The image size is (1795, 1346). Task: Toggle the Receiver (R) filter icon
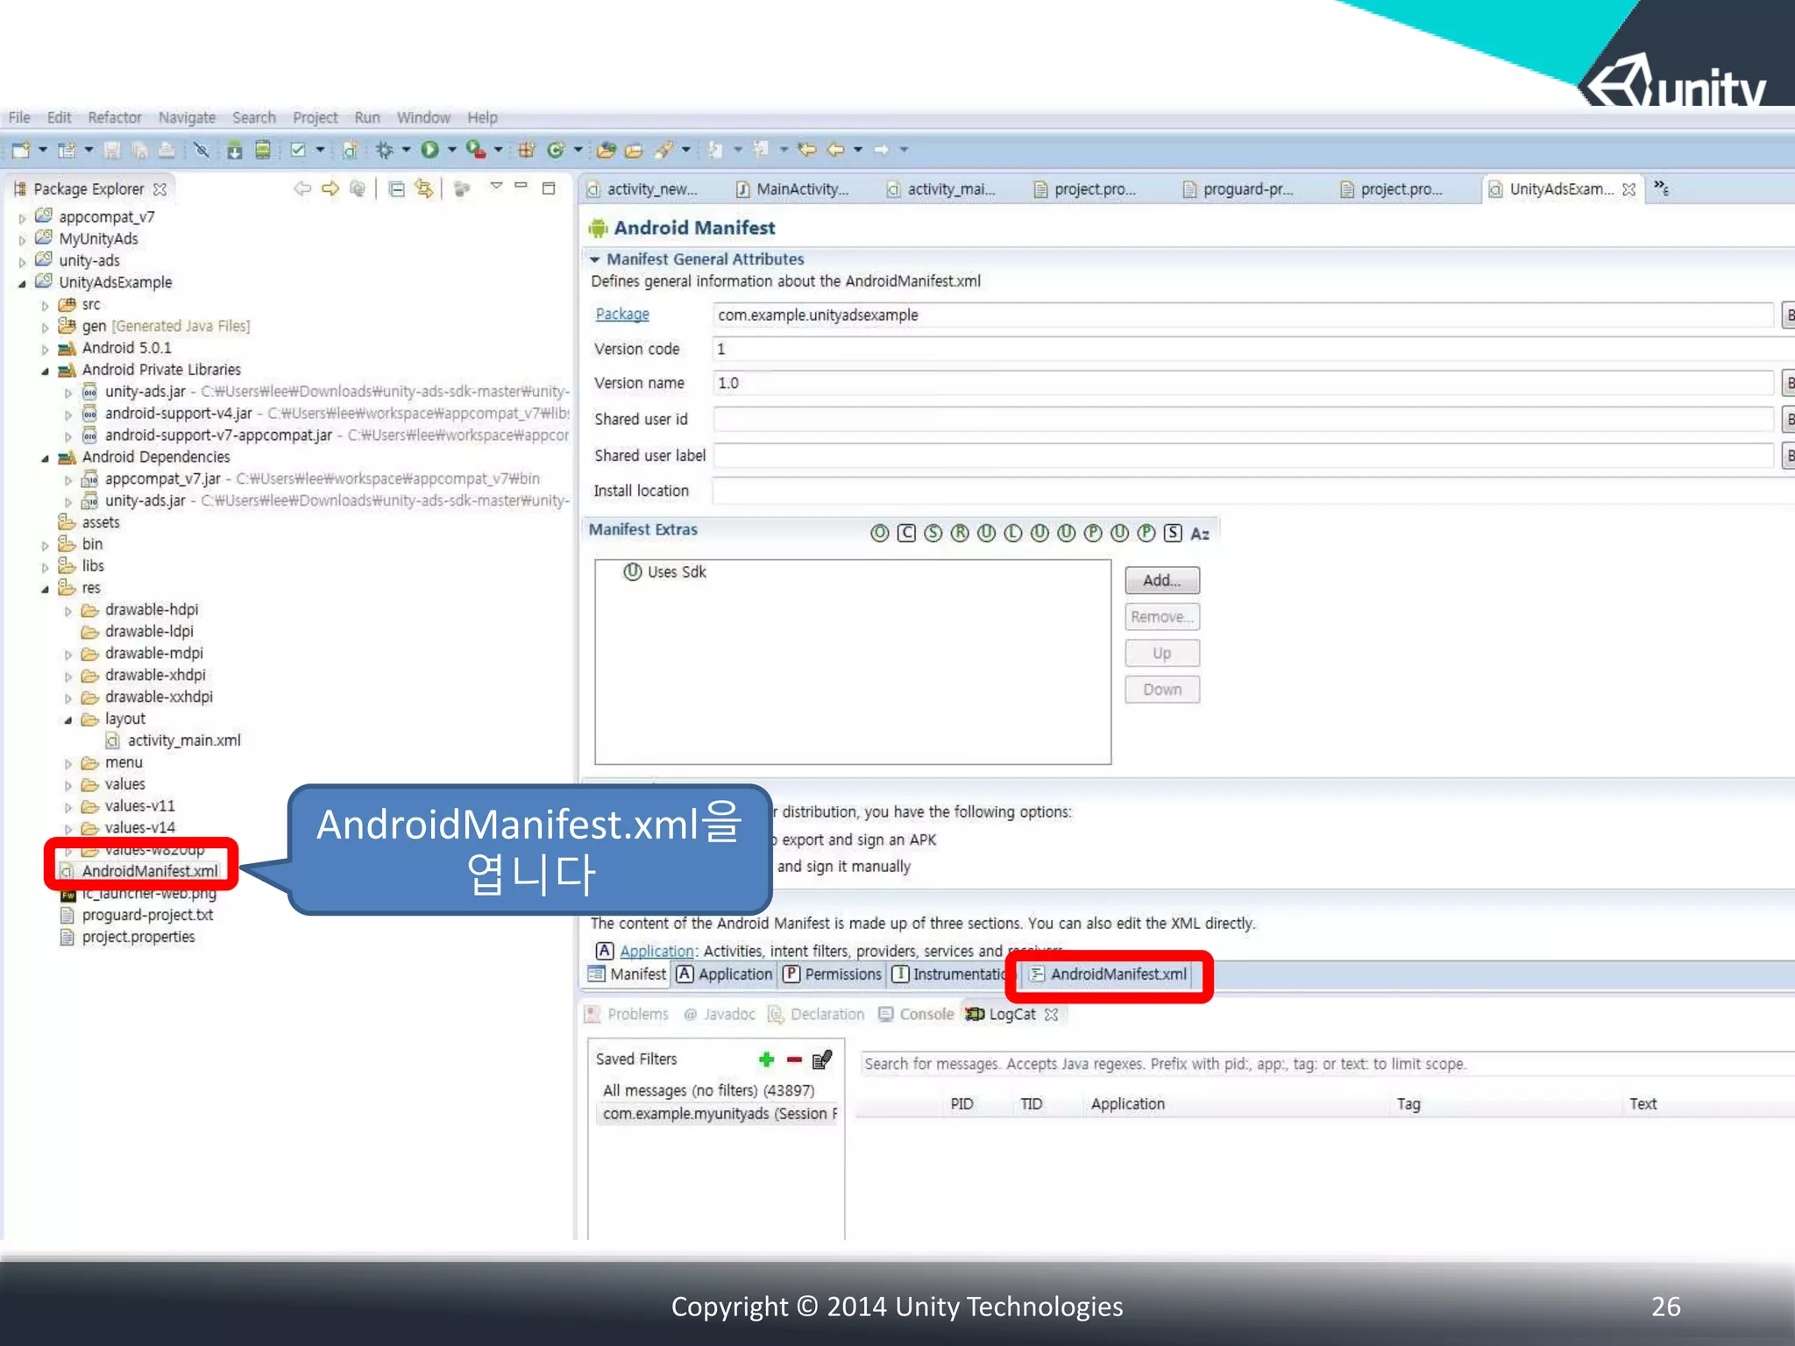coord(960,534)
